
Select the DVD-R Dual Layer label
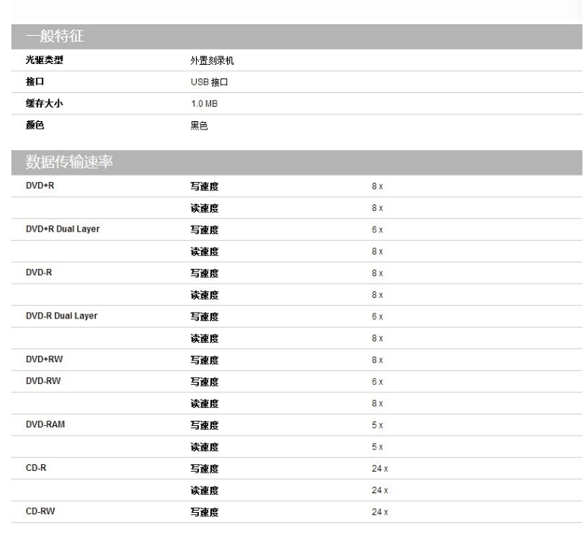tap(62, 316)
